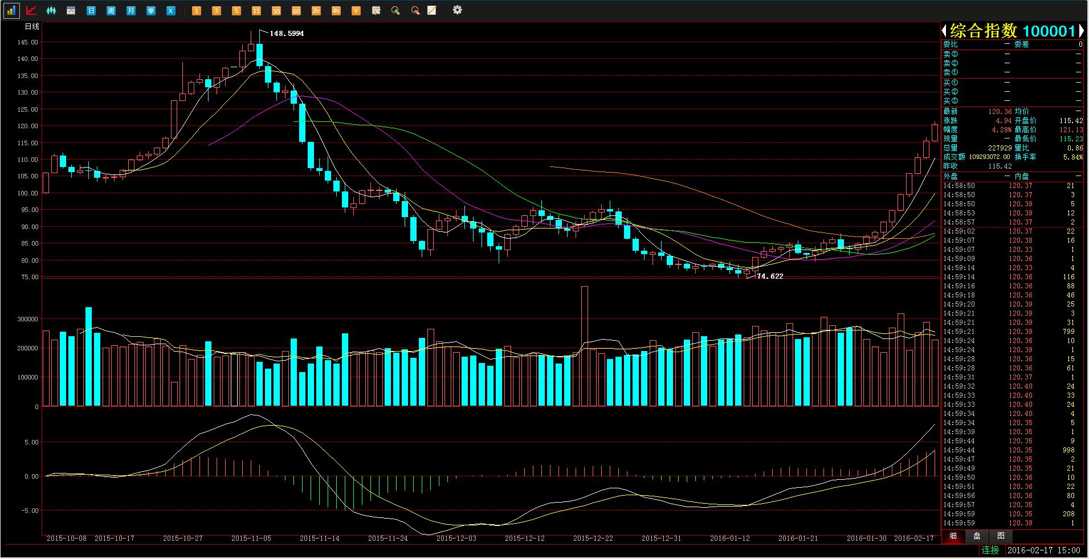Switch to quarterly period (季) icon
Viewport: 1089px width, 559px height.
coord(151,10)
